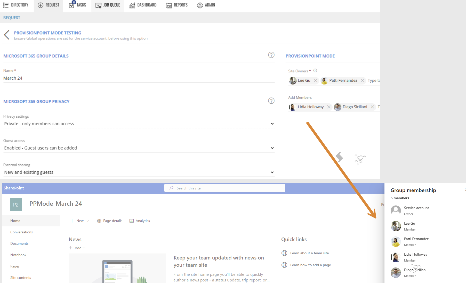This screenshot has height=283, width=466.
Task: Open the Request tab
Action: (49, 5)
